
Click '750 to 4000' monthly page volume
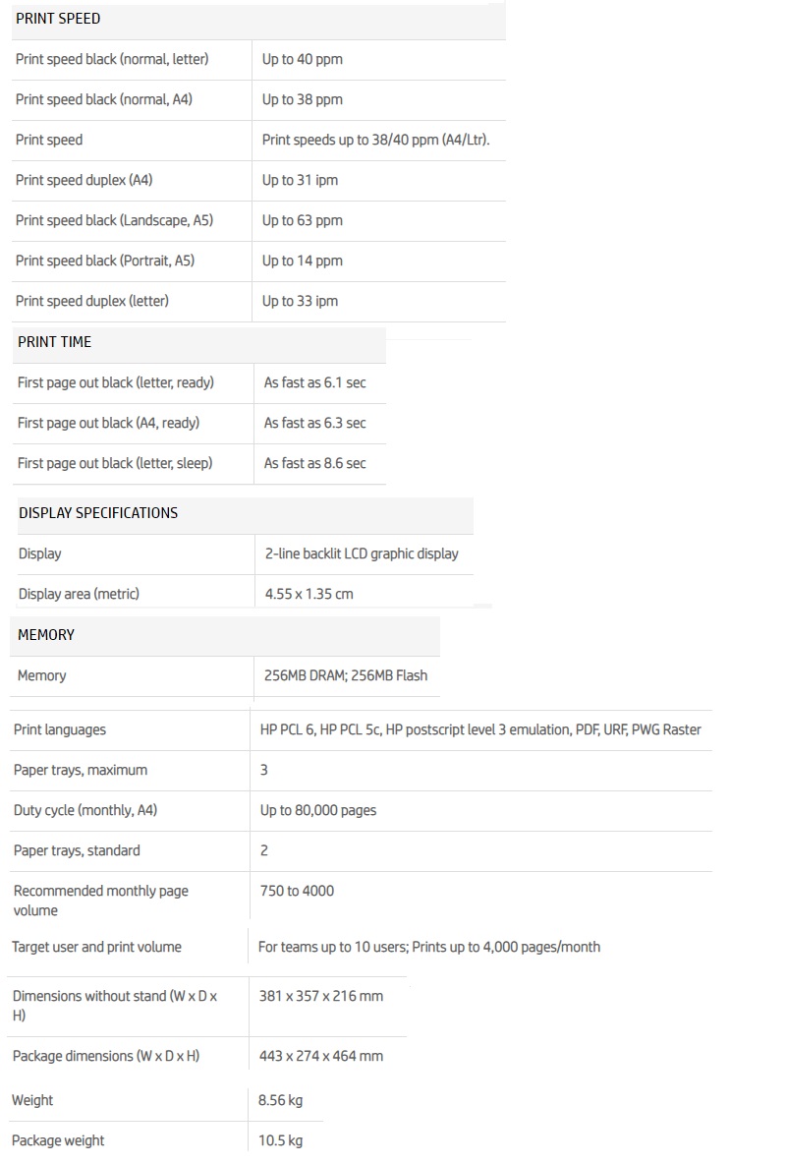(x=297, y=891)
